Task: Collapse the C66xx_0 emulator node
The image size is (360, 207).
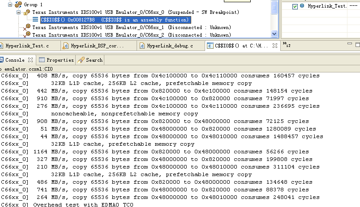Action: pos(19,13)
